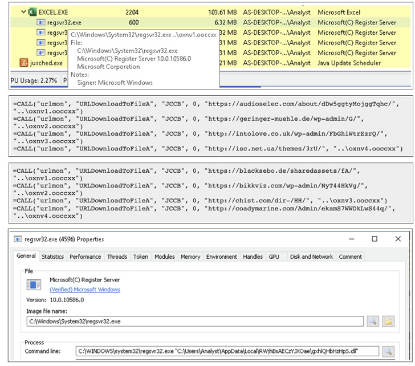Open the Modules tab

[x=165, y=257]
